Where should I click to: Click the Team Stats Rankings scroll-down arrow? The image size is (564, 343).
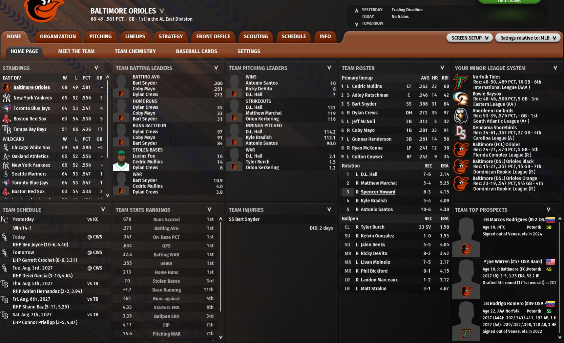pos(221,337)
